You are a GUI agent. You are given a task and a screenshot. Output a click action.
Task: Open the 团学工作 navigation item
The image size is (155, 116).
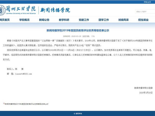[x=104, y=20]
